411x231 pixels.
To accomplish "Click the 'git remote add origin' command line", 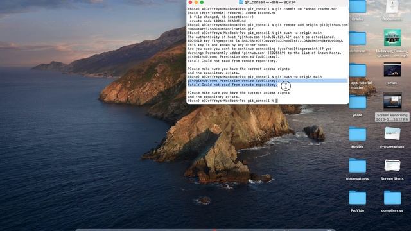I will click(x=268, y=25).
